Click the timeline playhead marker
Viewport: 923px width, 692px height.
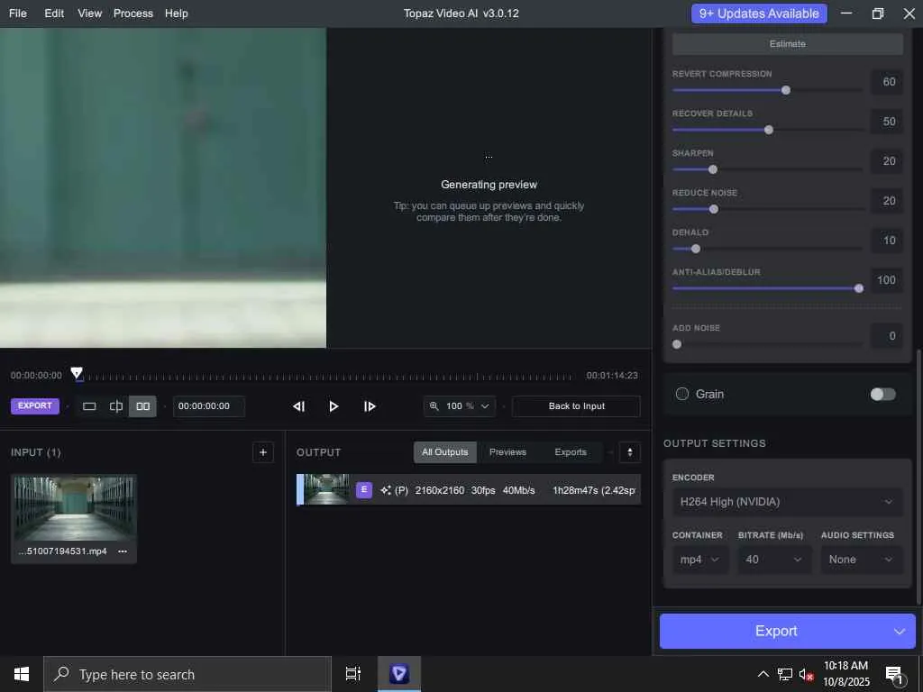coord(77,373)
